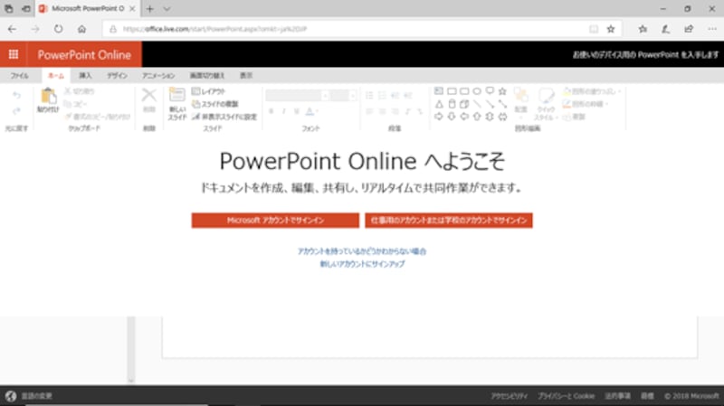Switch to the 表示 view tab
The height and width of the screenshot is (406, 724).
[x=246, y=75]
